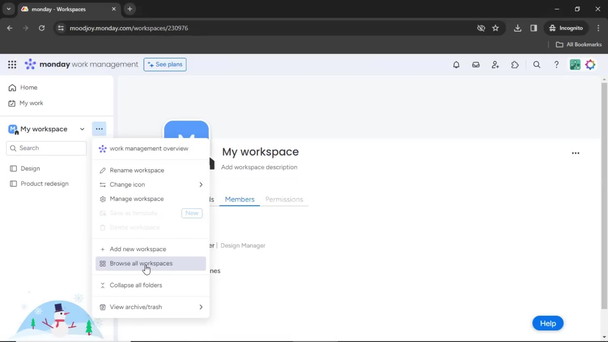This screenshot has height=342, width=608.
Task: Expand the View archive/trash submenu
Action: click(200, 307)
